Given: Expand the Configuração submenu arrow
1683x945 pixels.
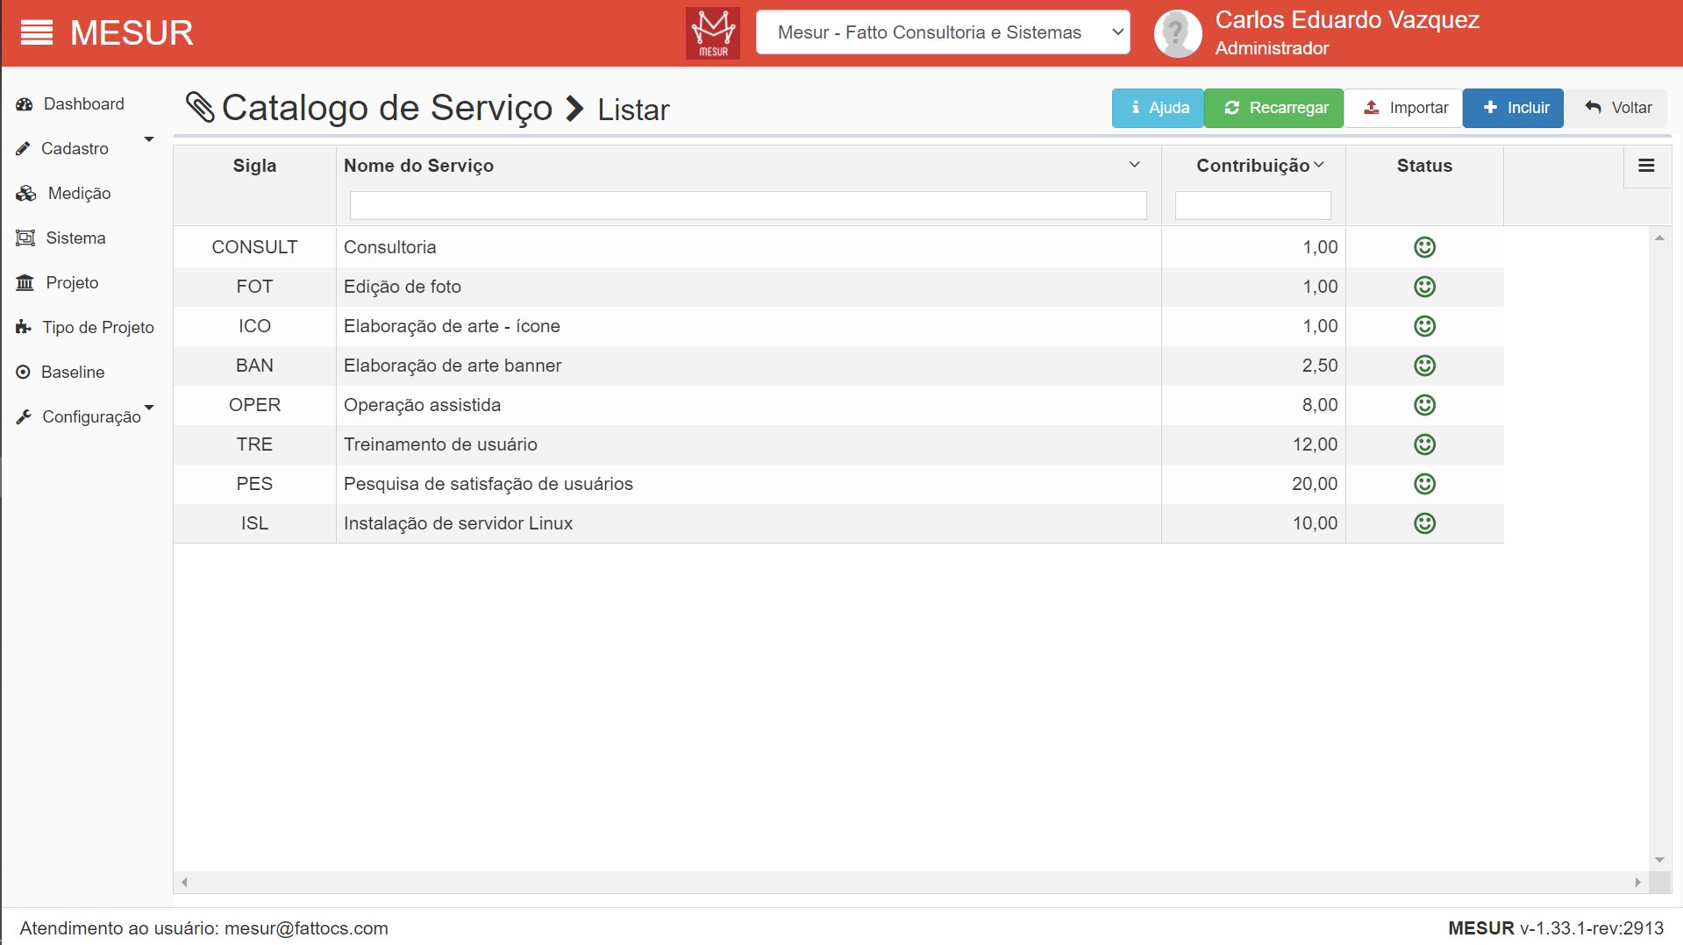Looking at the screenshot, I should [149, 408].
